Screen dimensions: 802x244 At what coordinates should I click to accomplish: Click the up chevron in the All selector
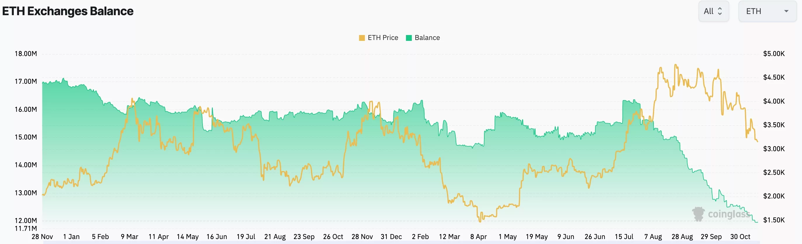tap(720, 9)
